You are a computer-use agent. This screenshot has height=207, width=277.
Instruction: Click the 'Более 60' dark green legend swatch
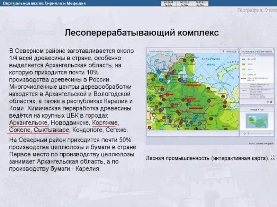pos(244,59)
